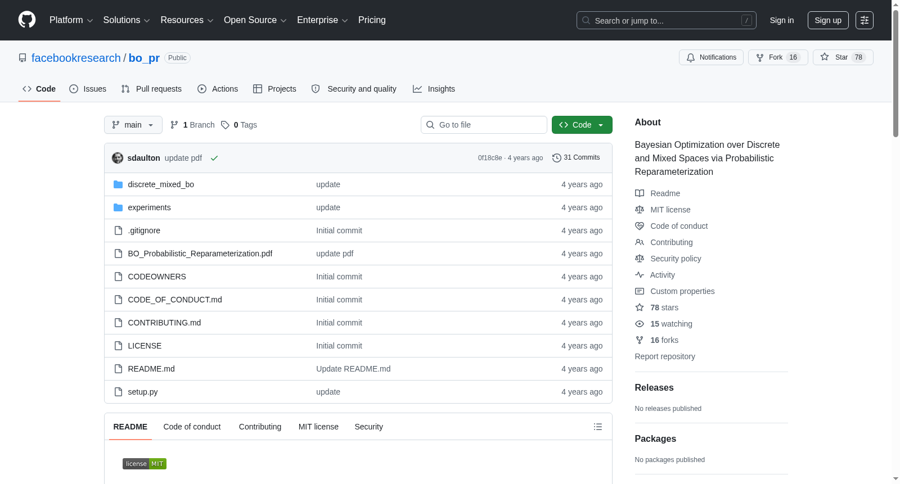Click the sdaulton avatar image

point(118,158)
